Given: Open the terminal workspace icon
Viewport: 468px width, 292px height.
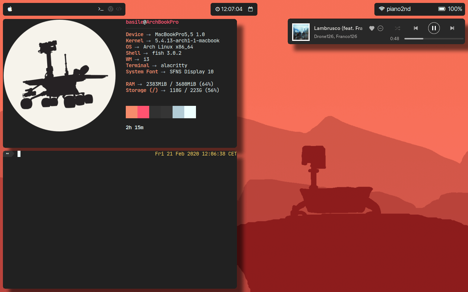Looking at the screenshot, I should pos(101,9).
